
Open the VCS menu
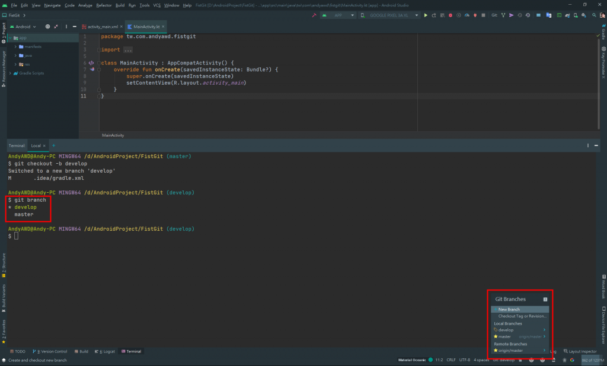click(156, 5)
